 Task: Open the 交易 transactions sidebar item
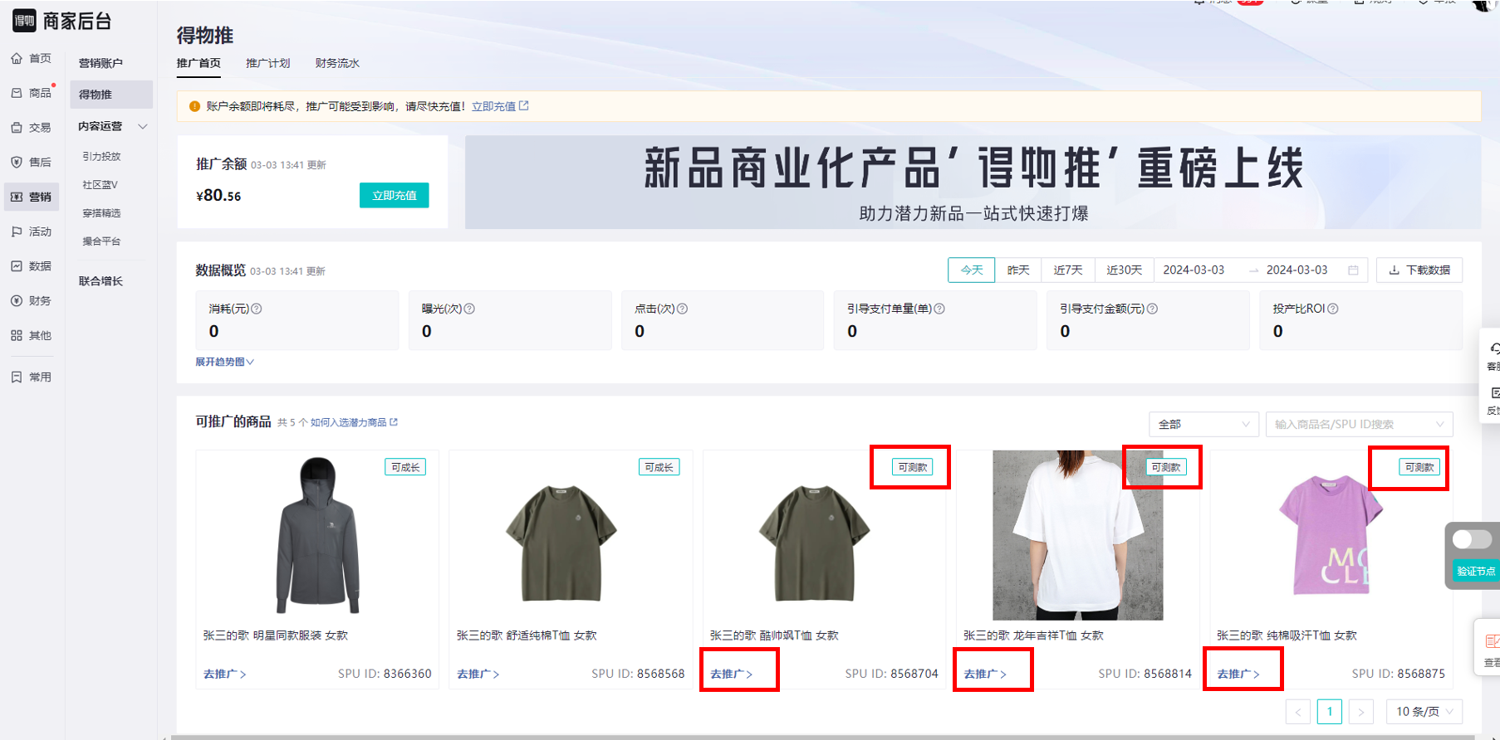pos(32,128)
